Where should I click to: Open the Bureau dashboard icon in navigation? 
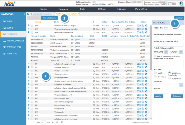[5, 21]
